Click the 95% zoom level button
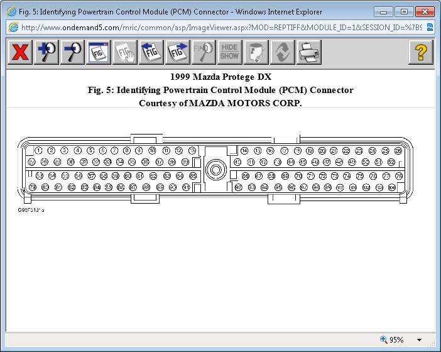This screenshot has height=352, width=441. tap(393, 339)
